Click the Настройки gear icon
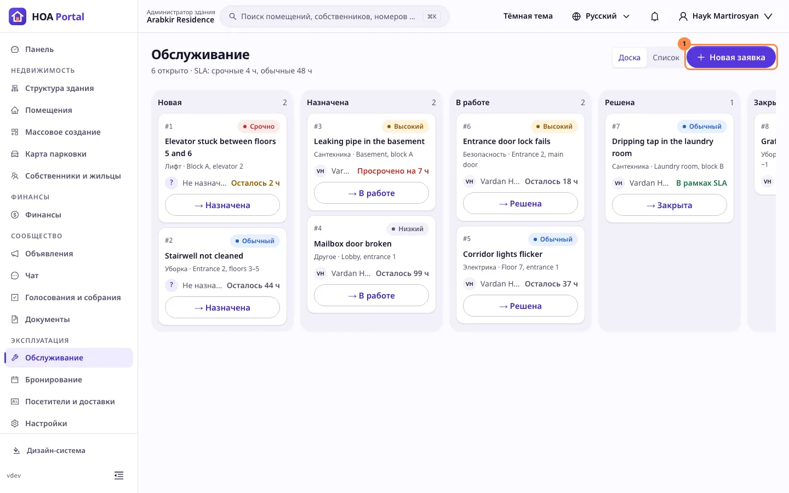The width and height of the screenshot is (789, 493). 15,423
